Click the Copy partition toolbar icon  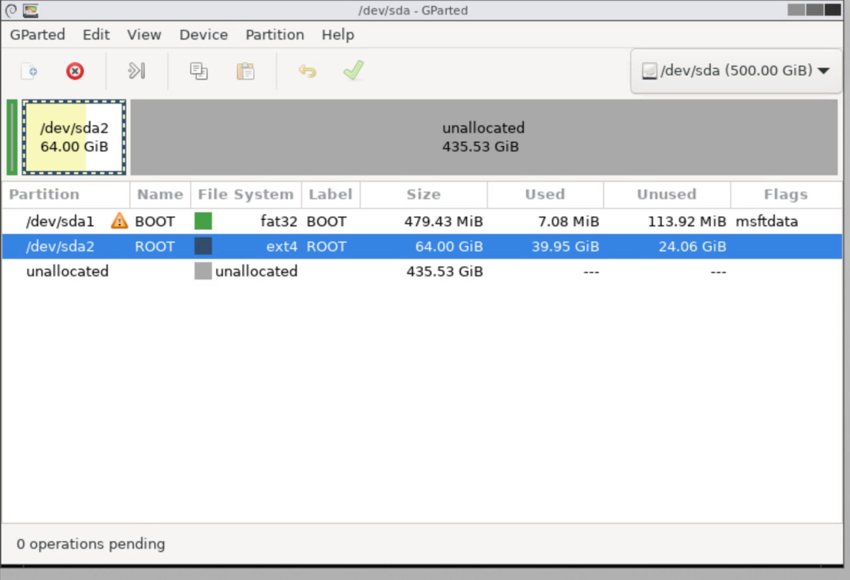(x=199, y=71)
